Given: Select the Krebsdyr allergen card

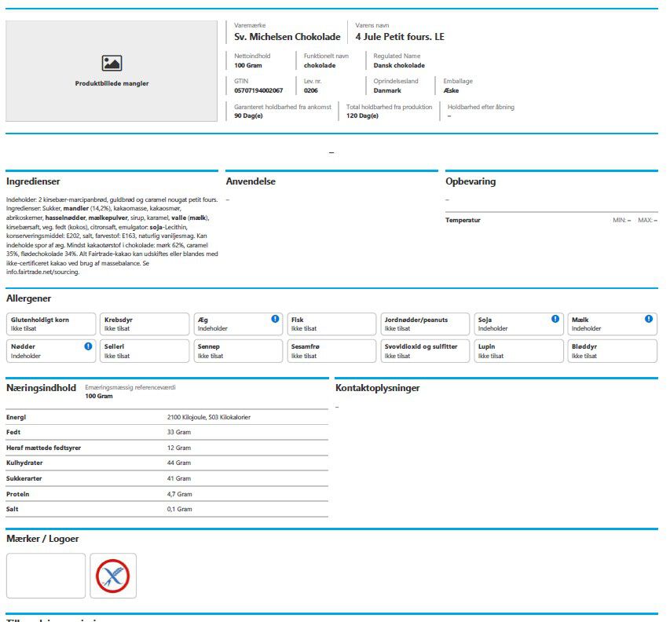Looking at the screenshot, I should tap(145, 324).
